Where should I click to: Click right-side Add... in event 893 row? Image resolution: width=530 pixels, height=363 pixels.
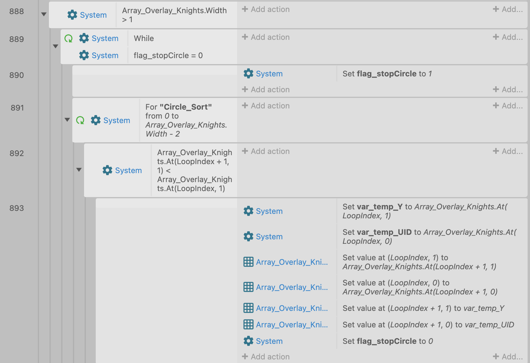[508, 357]
